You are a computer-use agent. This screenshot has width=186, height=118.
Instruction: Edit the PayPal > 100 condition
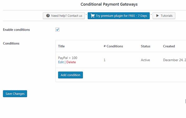[61, 62]
